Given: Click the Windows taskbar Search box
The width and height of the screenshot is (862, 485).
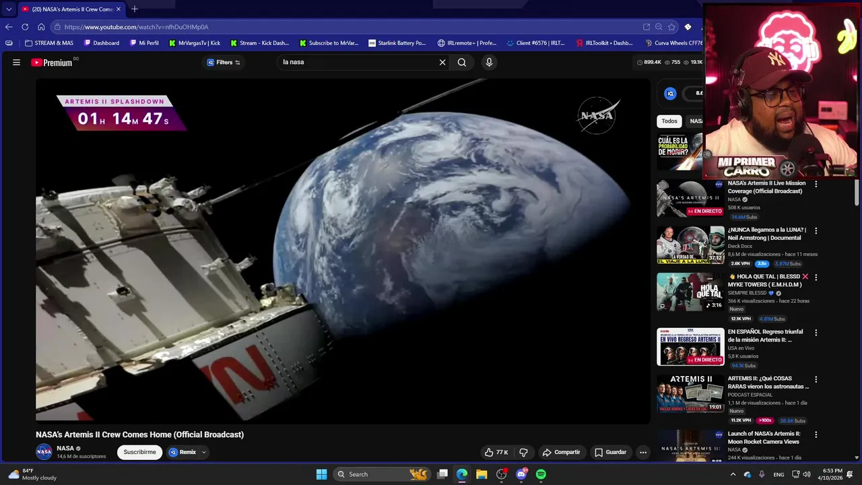Looking at the screenshot, I should (380, 474).
